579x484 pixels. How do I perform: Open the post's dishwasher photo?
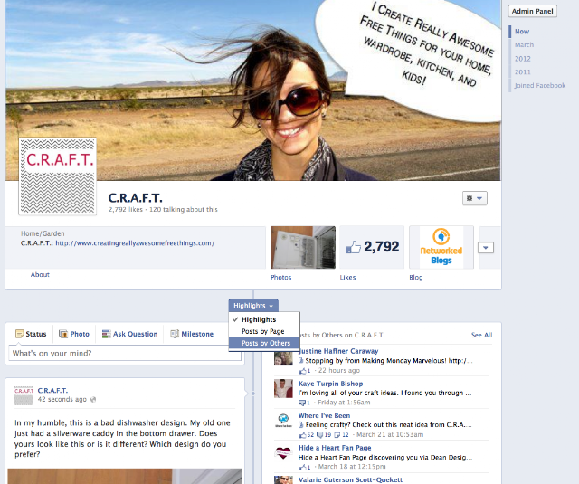(125, 476)
